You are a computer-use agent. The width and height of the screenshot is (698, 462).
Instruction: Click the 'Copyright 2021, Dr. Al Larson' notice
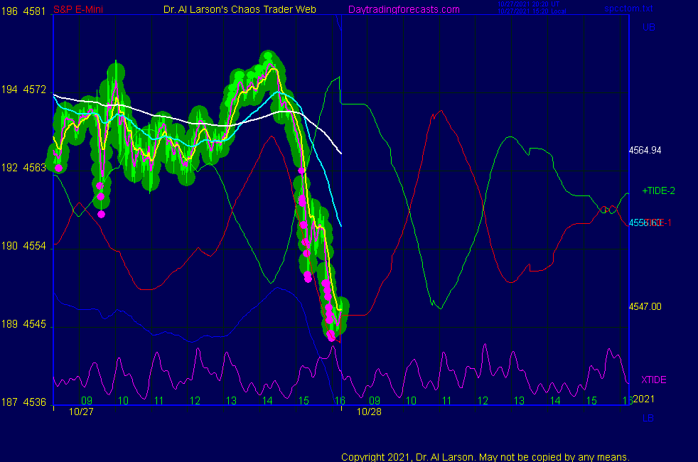[x=485, y=457]
